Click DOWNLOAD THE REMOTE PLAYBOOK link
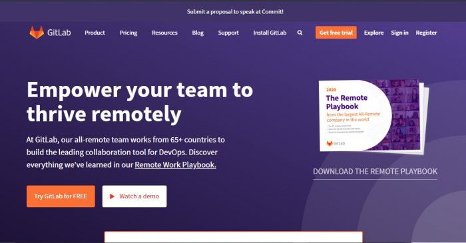Viewport: 466px width, 243px height. [x=375, y=171]
